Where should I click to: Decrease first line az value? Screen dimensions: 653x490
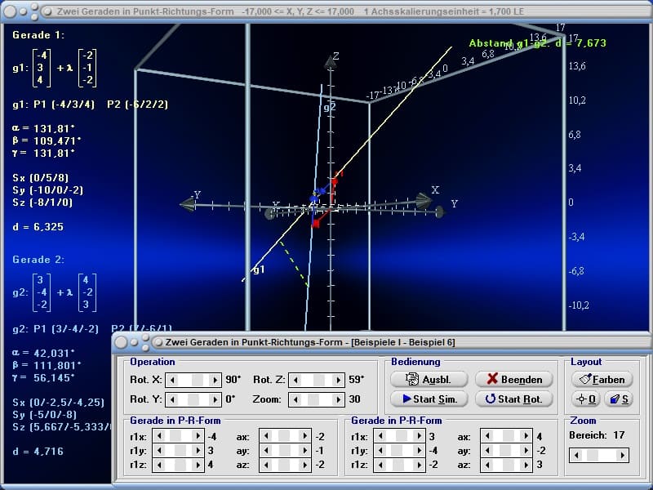point(266,464)
